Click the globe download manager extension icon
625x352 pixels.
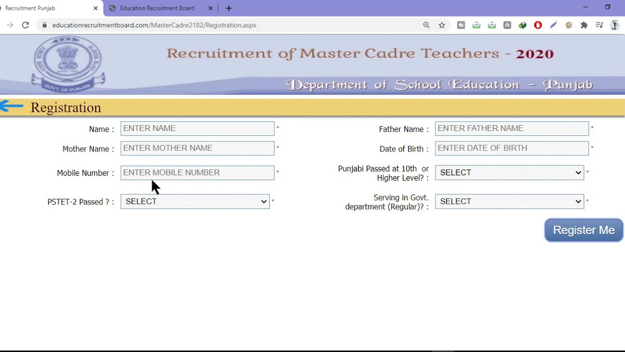click(522, 25)
